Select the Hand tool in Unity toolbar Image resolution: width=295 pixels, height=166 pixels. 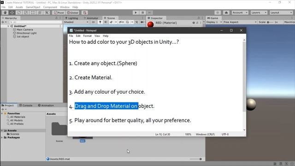5,12
